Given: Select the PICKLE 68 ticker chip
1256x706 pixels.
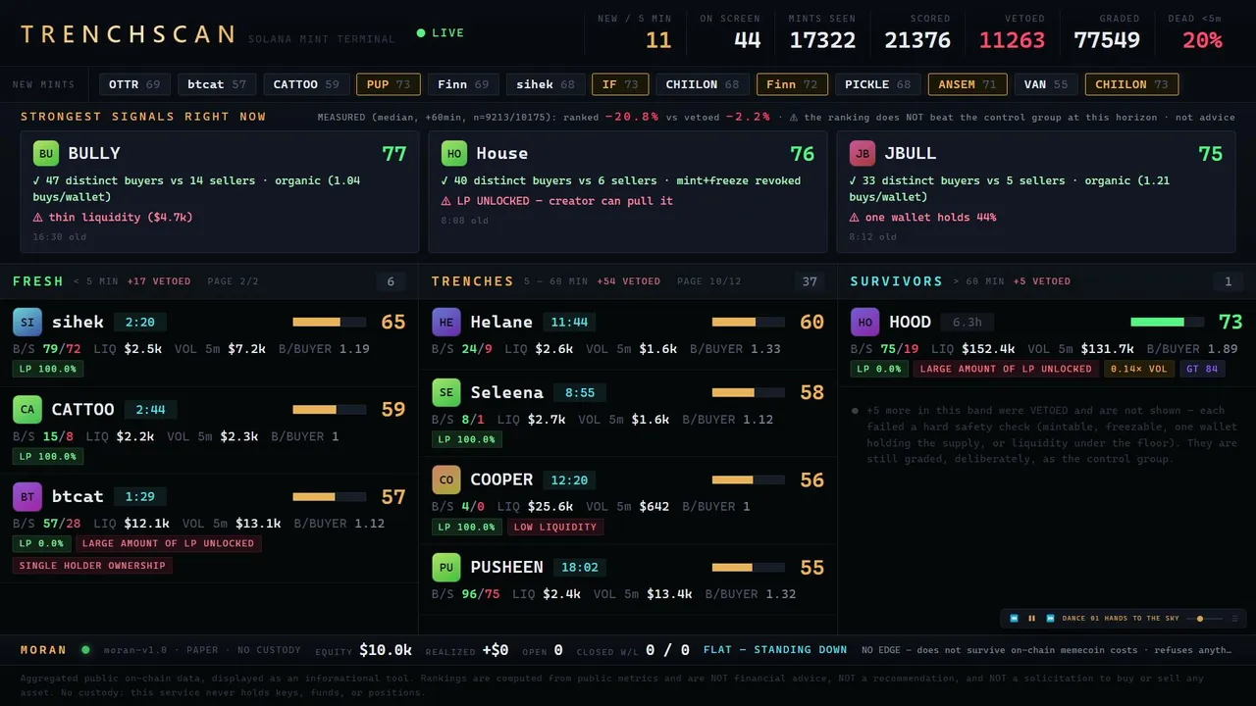Looking at the screenshot, I should (x=878, y=84).
